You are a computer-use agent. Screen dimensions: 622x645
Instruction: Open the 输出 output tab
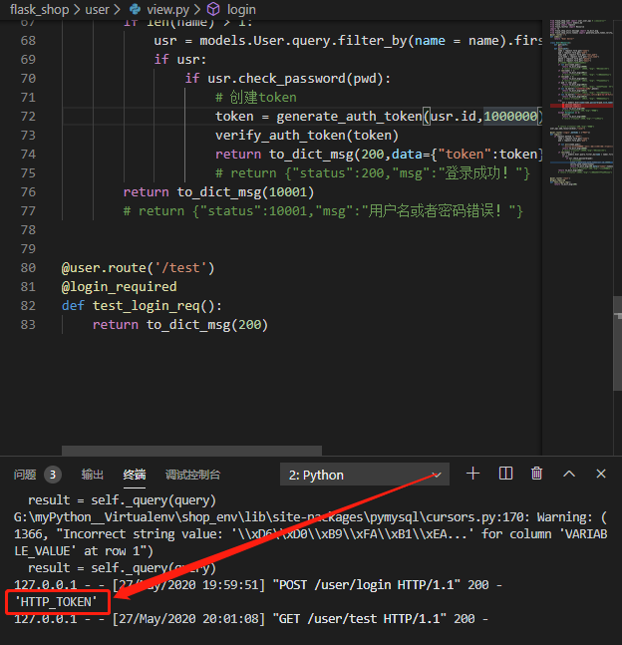coord(92,475)
